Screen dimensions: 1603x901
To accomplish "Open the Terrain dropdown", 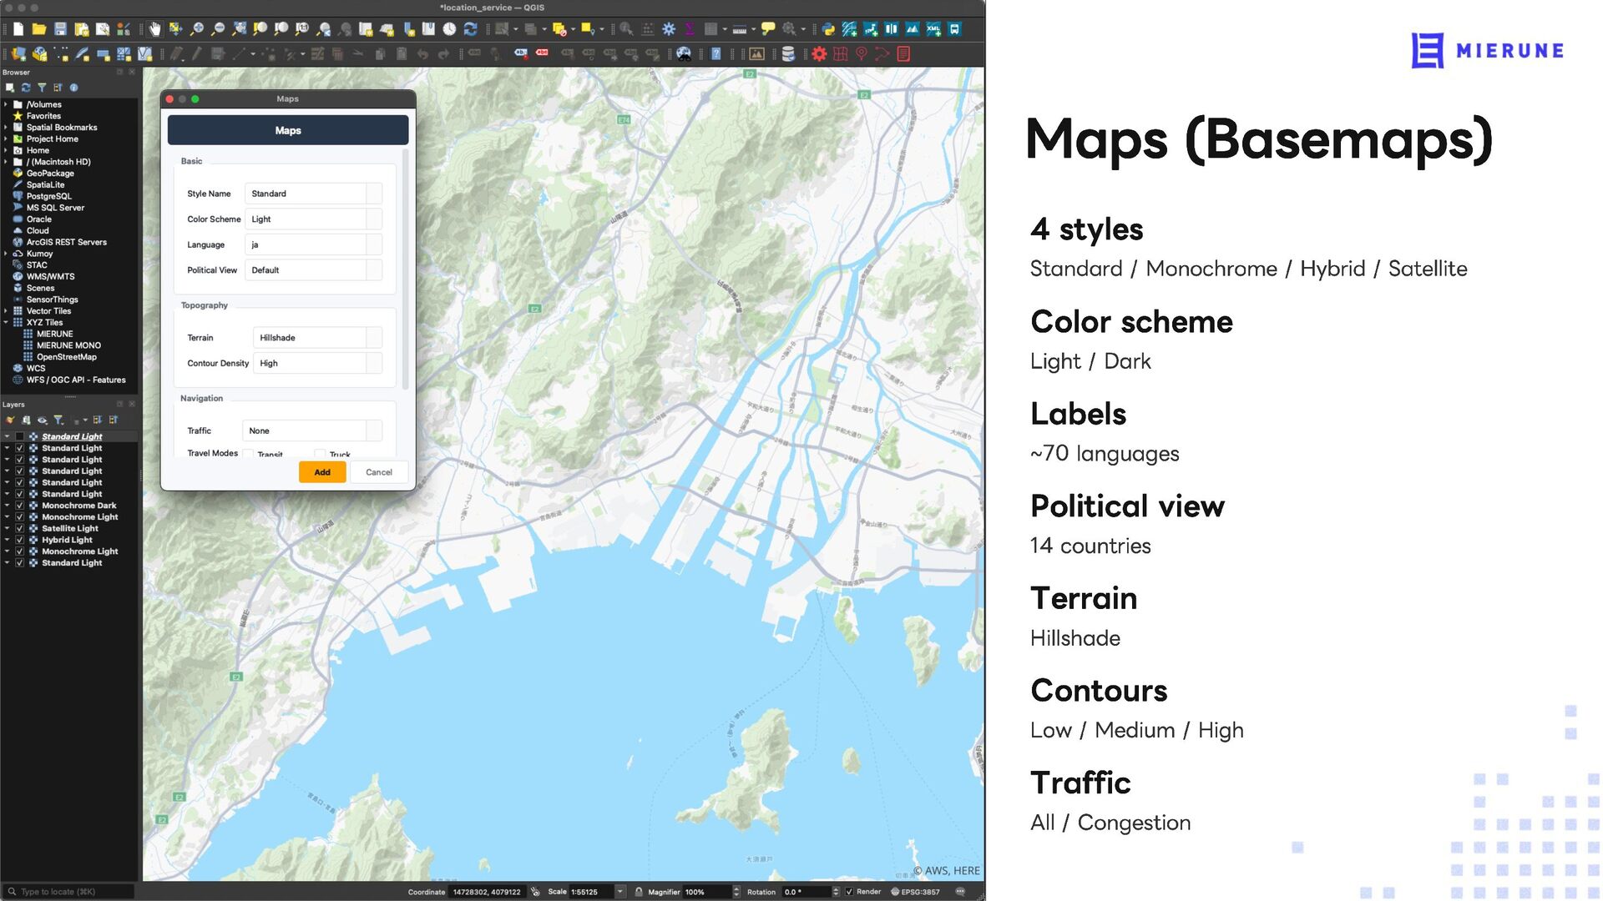I will (x=317, y=338).
